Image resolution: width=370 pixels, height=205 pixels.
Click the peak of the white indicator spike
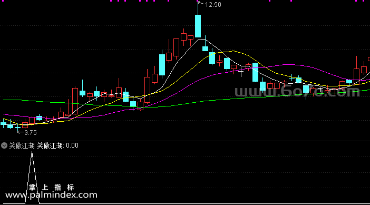(32, 153)
